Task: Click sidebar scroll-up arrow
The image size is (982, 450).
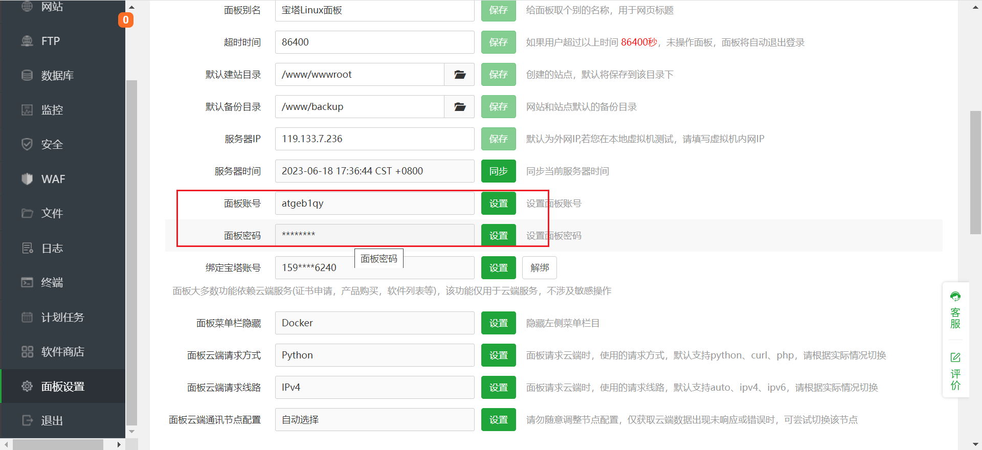Action: [131, 7]
